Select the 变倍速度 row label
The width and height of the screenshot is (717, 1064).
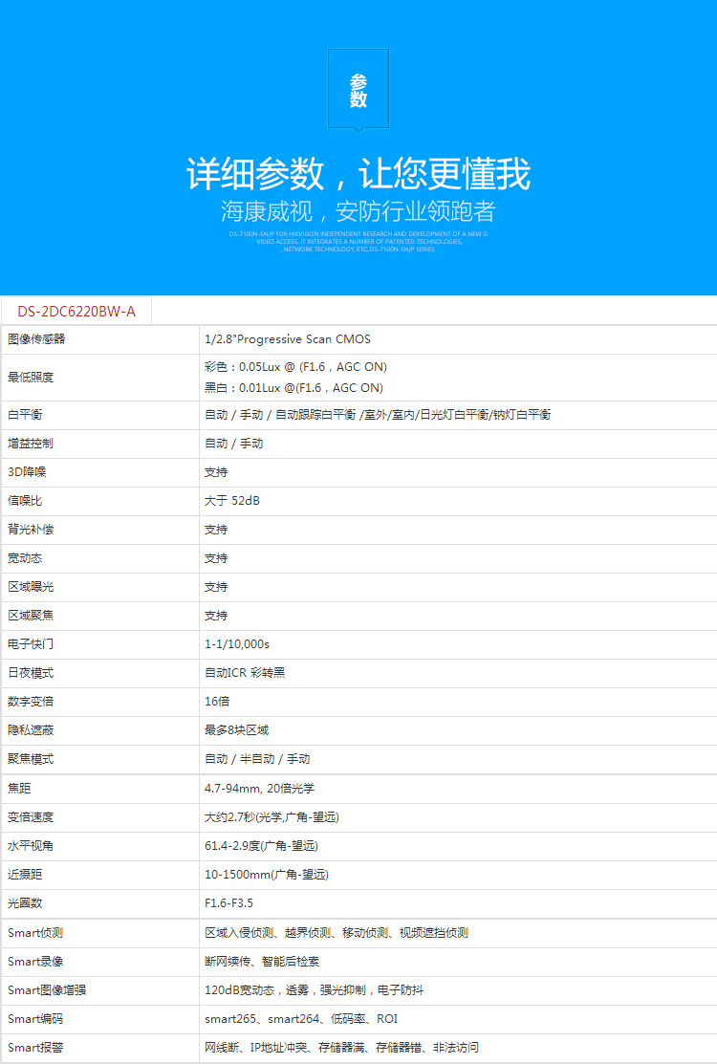pos(31,817)
